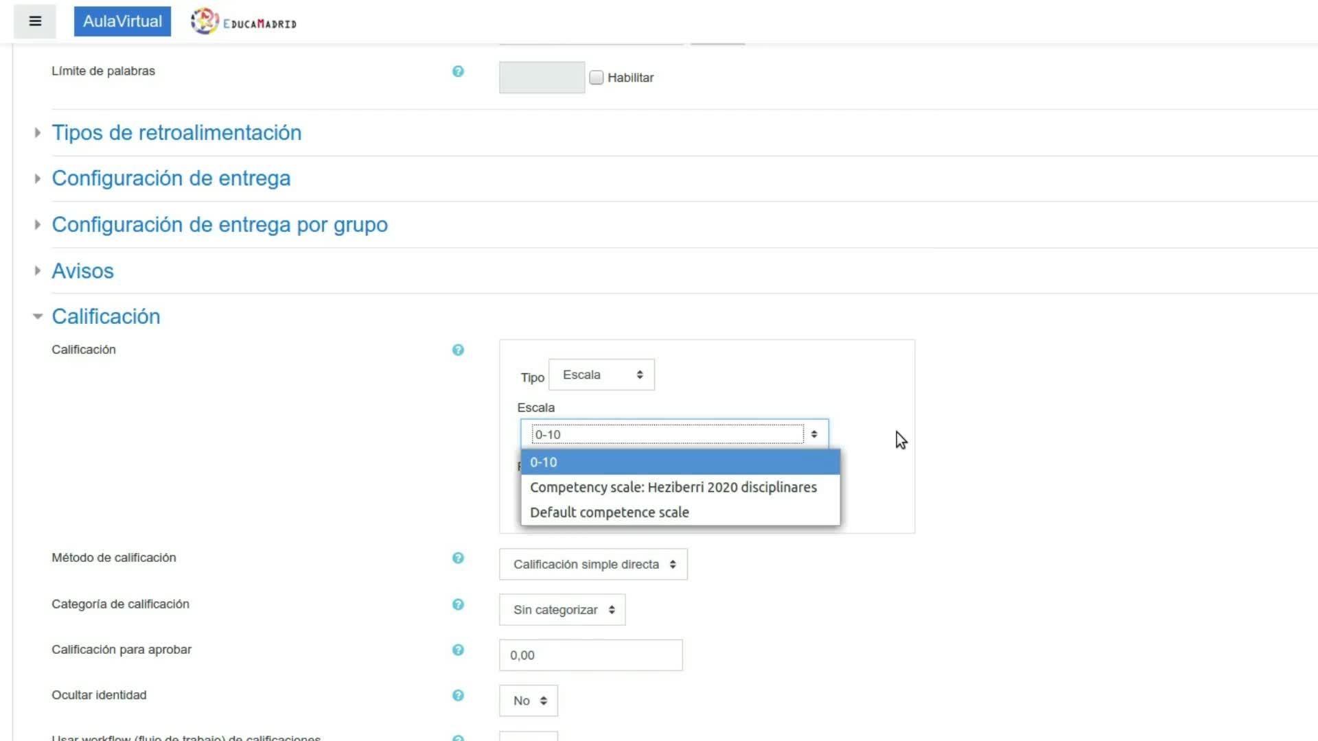The width and height of the screenshot is (1318, 741).
Task: Open the Tipo Escala dropdown
Action: coord(601,375)
